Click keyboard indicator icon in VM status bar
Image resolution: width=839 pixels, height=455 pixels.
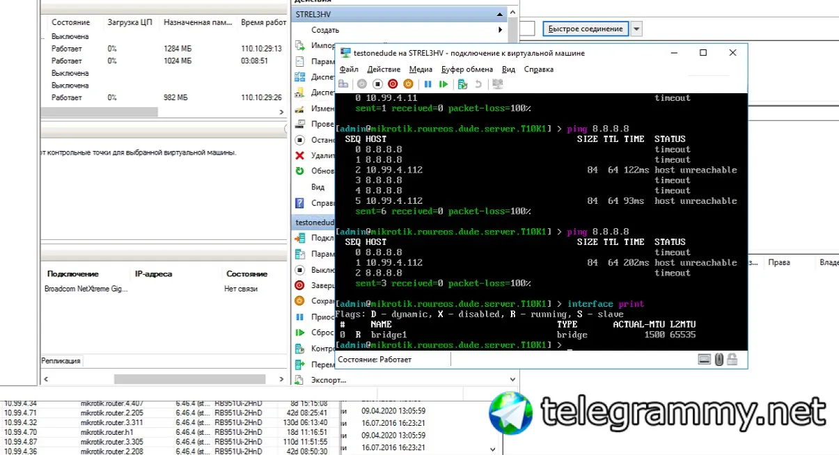click(705, 360)
